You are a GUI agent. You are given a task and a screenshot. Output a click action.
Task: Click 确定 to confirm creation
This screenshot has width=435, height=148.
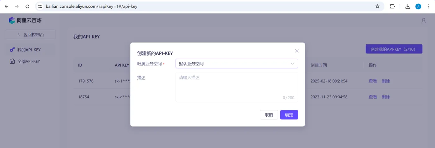289,115
